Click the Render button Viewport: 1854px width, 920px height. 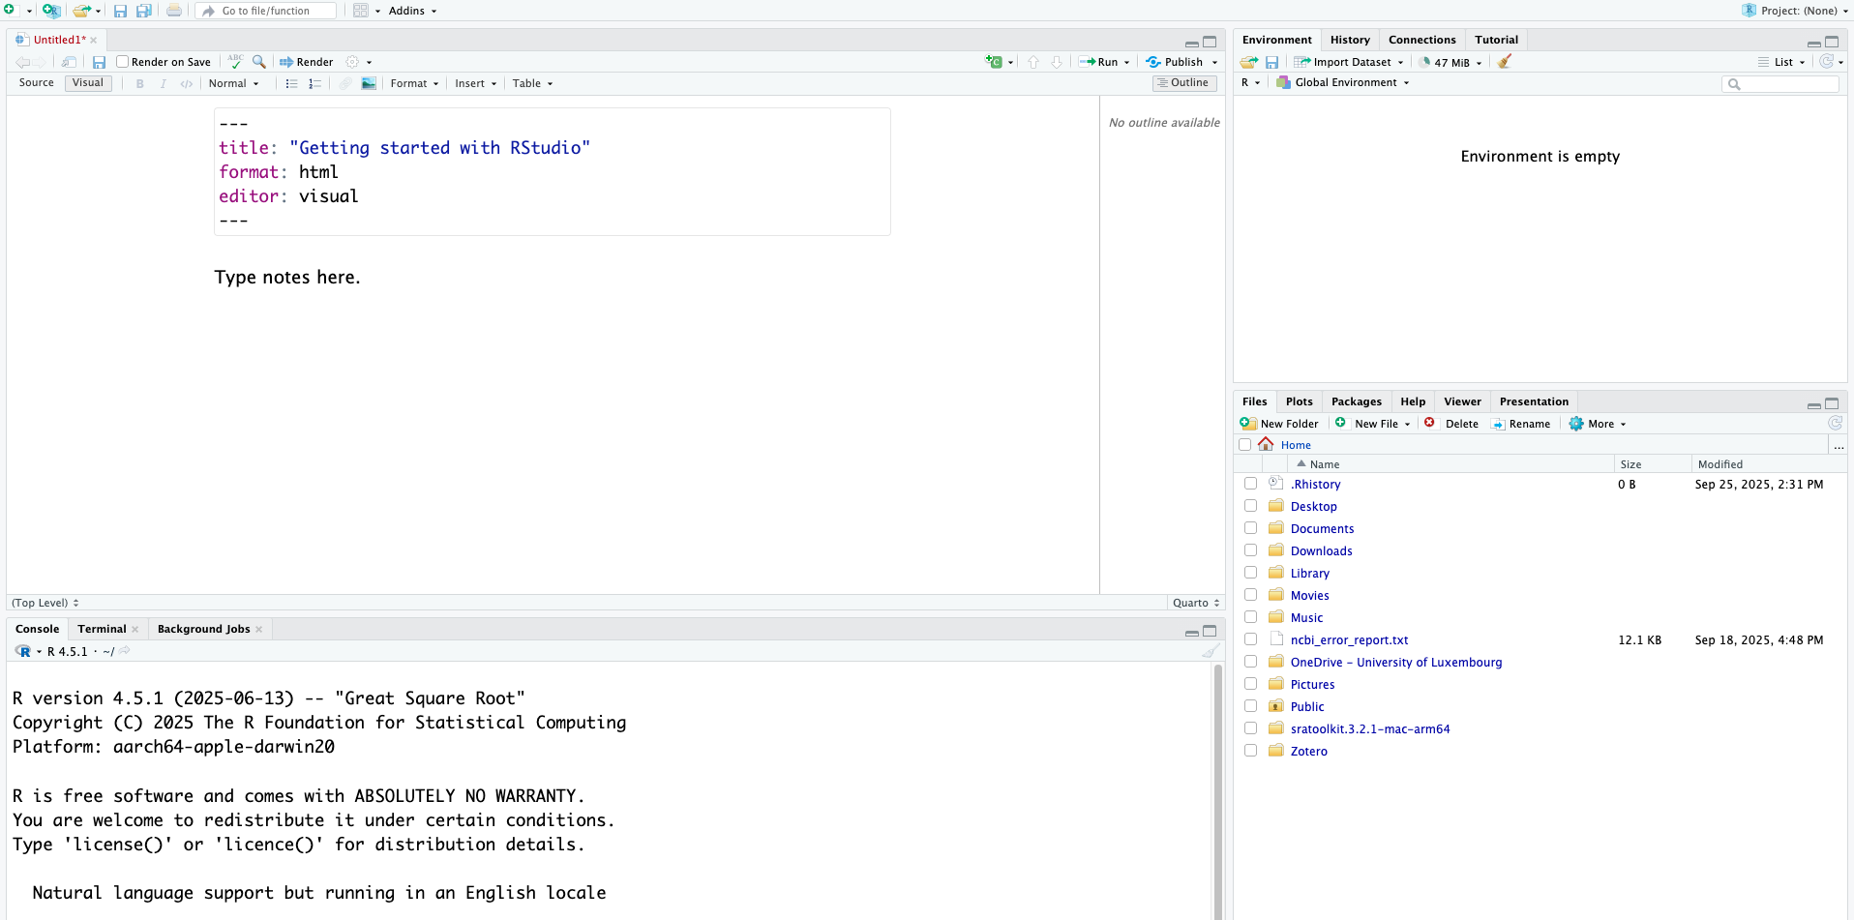coord(307,62)
